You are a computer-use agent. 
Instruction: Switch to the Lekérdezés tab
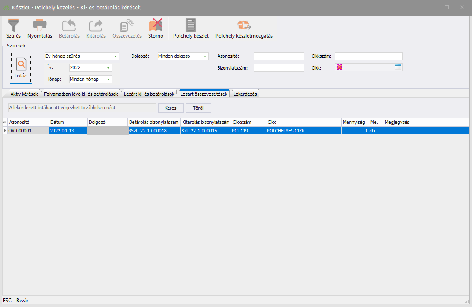tap(245, 94)
